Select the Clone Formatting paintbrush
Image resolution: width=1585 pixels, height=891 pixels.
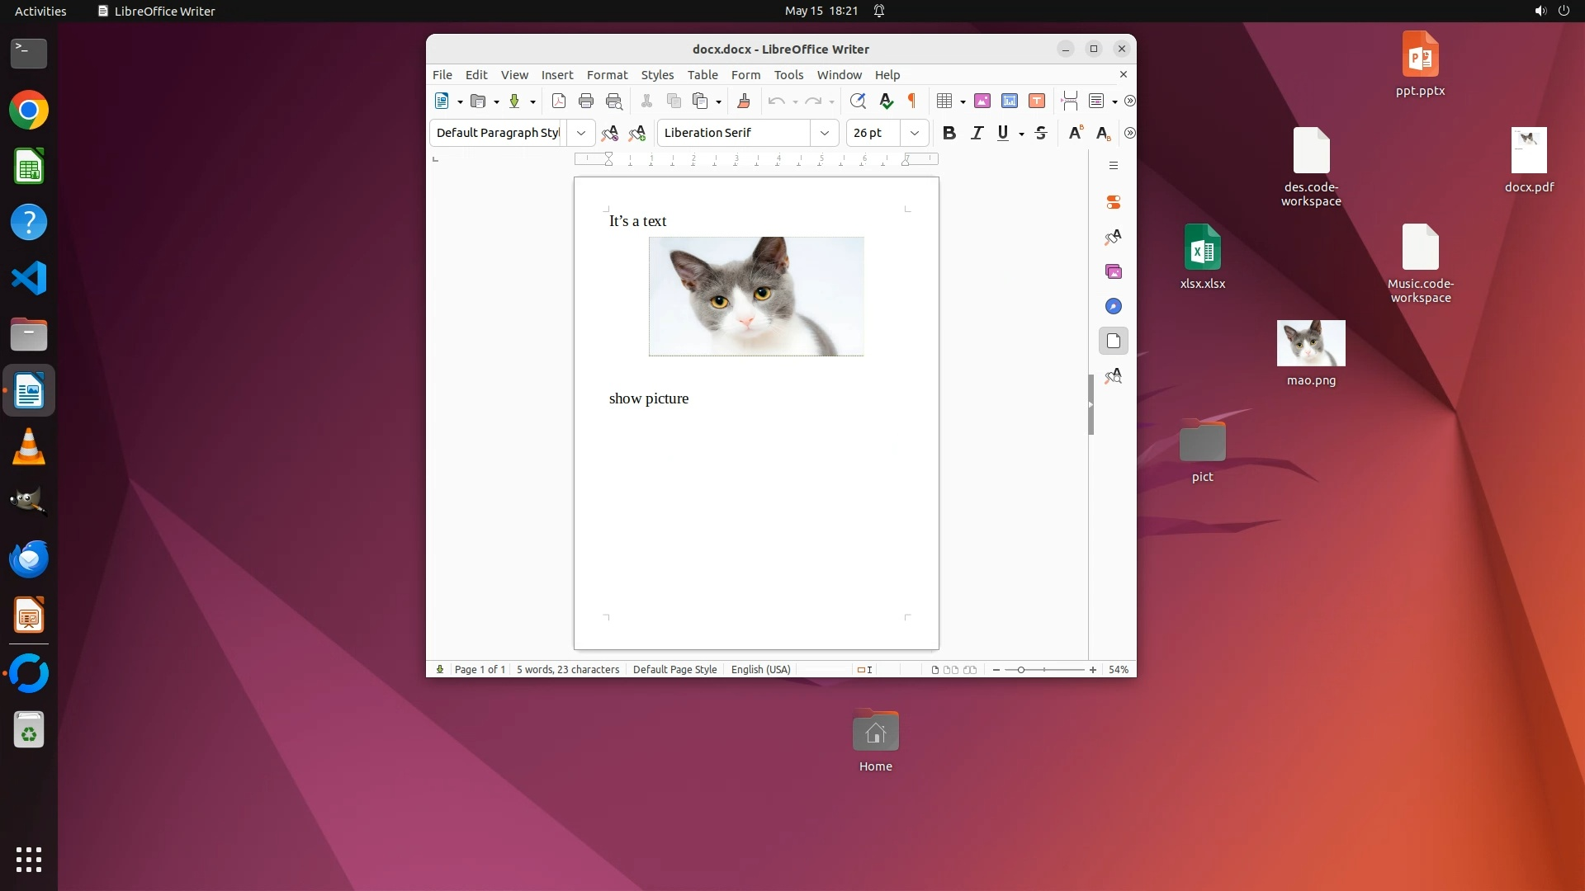(743, 101)
